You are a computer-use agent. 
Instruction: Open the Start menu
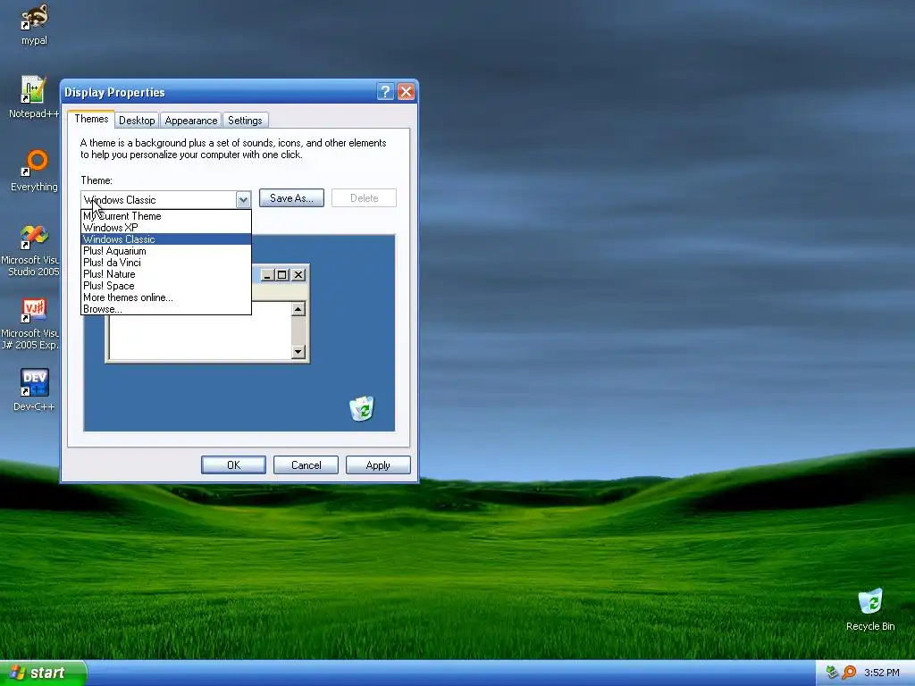pyautogui.click(x=43, y=673)
